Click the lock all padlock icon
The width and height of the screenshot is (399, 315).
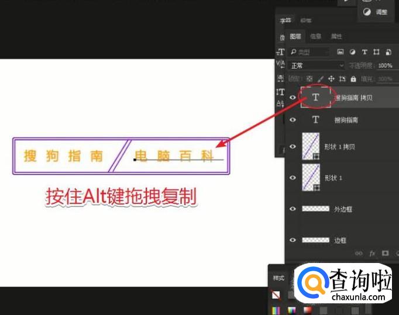(353, 79)
